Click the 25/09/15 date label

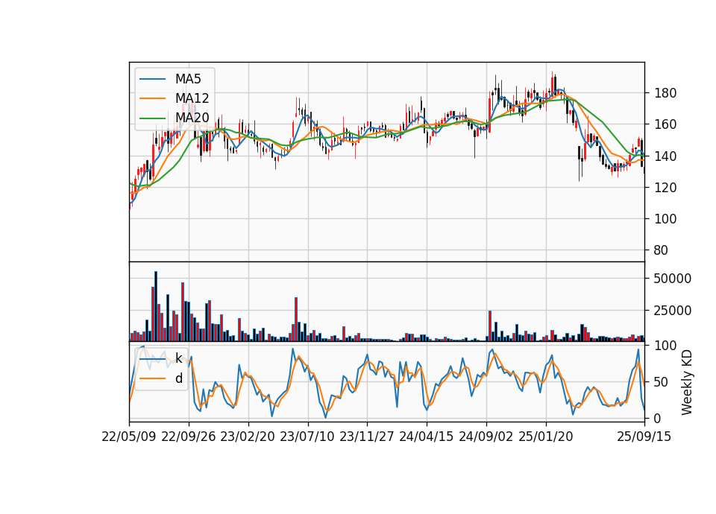(644, 437)
